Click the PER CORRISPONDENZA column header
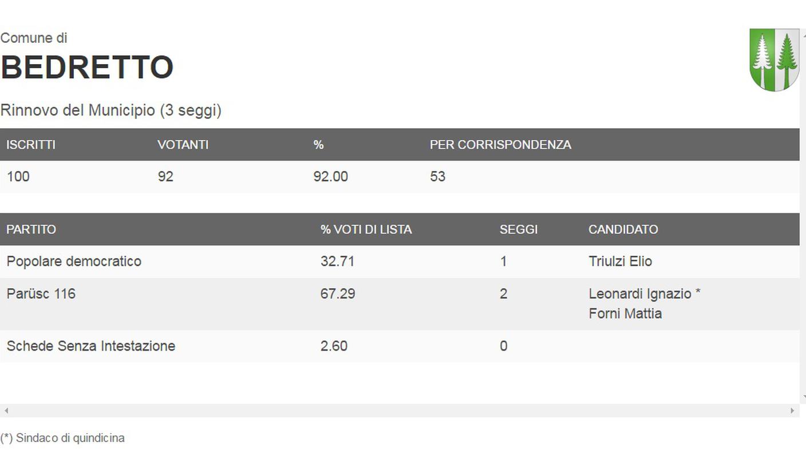 (x=500, y=145)
